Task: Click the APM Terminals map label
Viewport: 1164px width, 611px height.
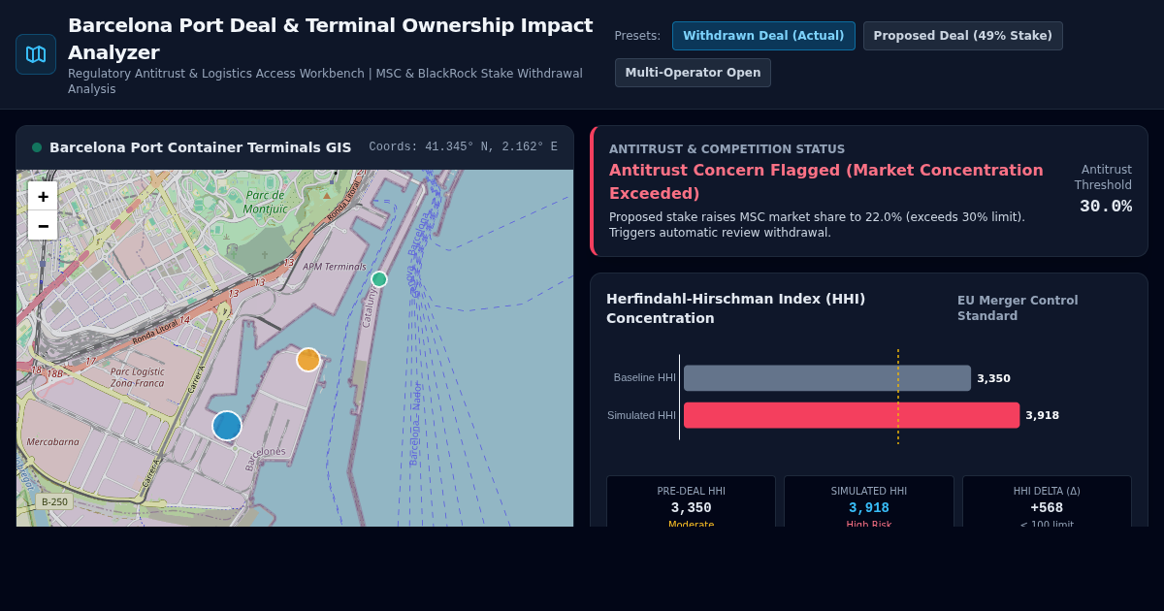Action: [335, 267]
